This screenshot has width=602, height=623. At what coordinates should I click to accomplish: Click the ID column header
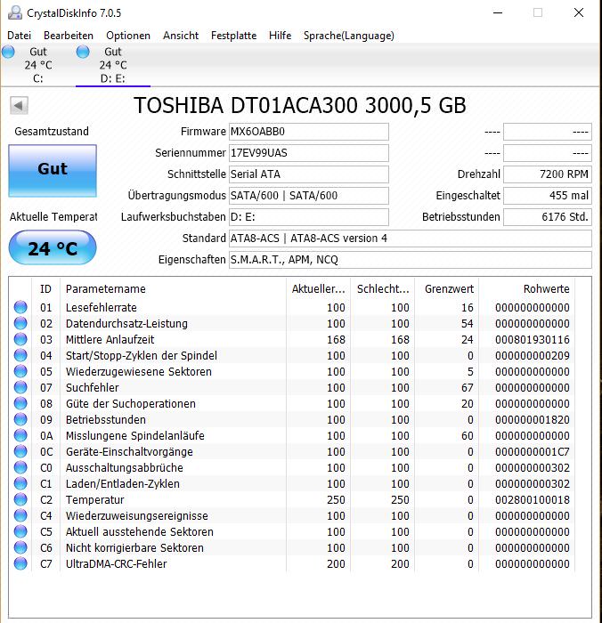click(x=45, y=289)
